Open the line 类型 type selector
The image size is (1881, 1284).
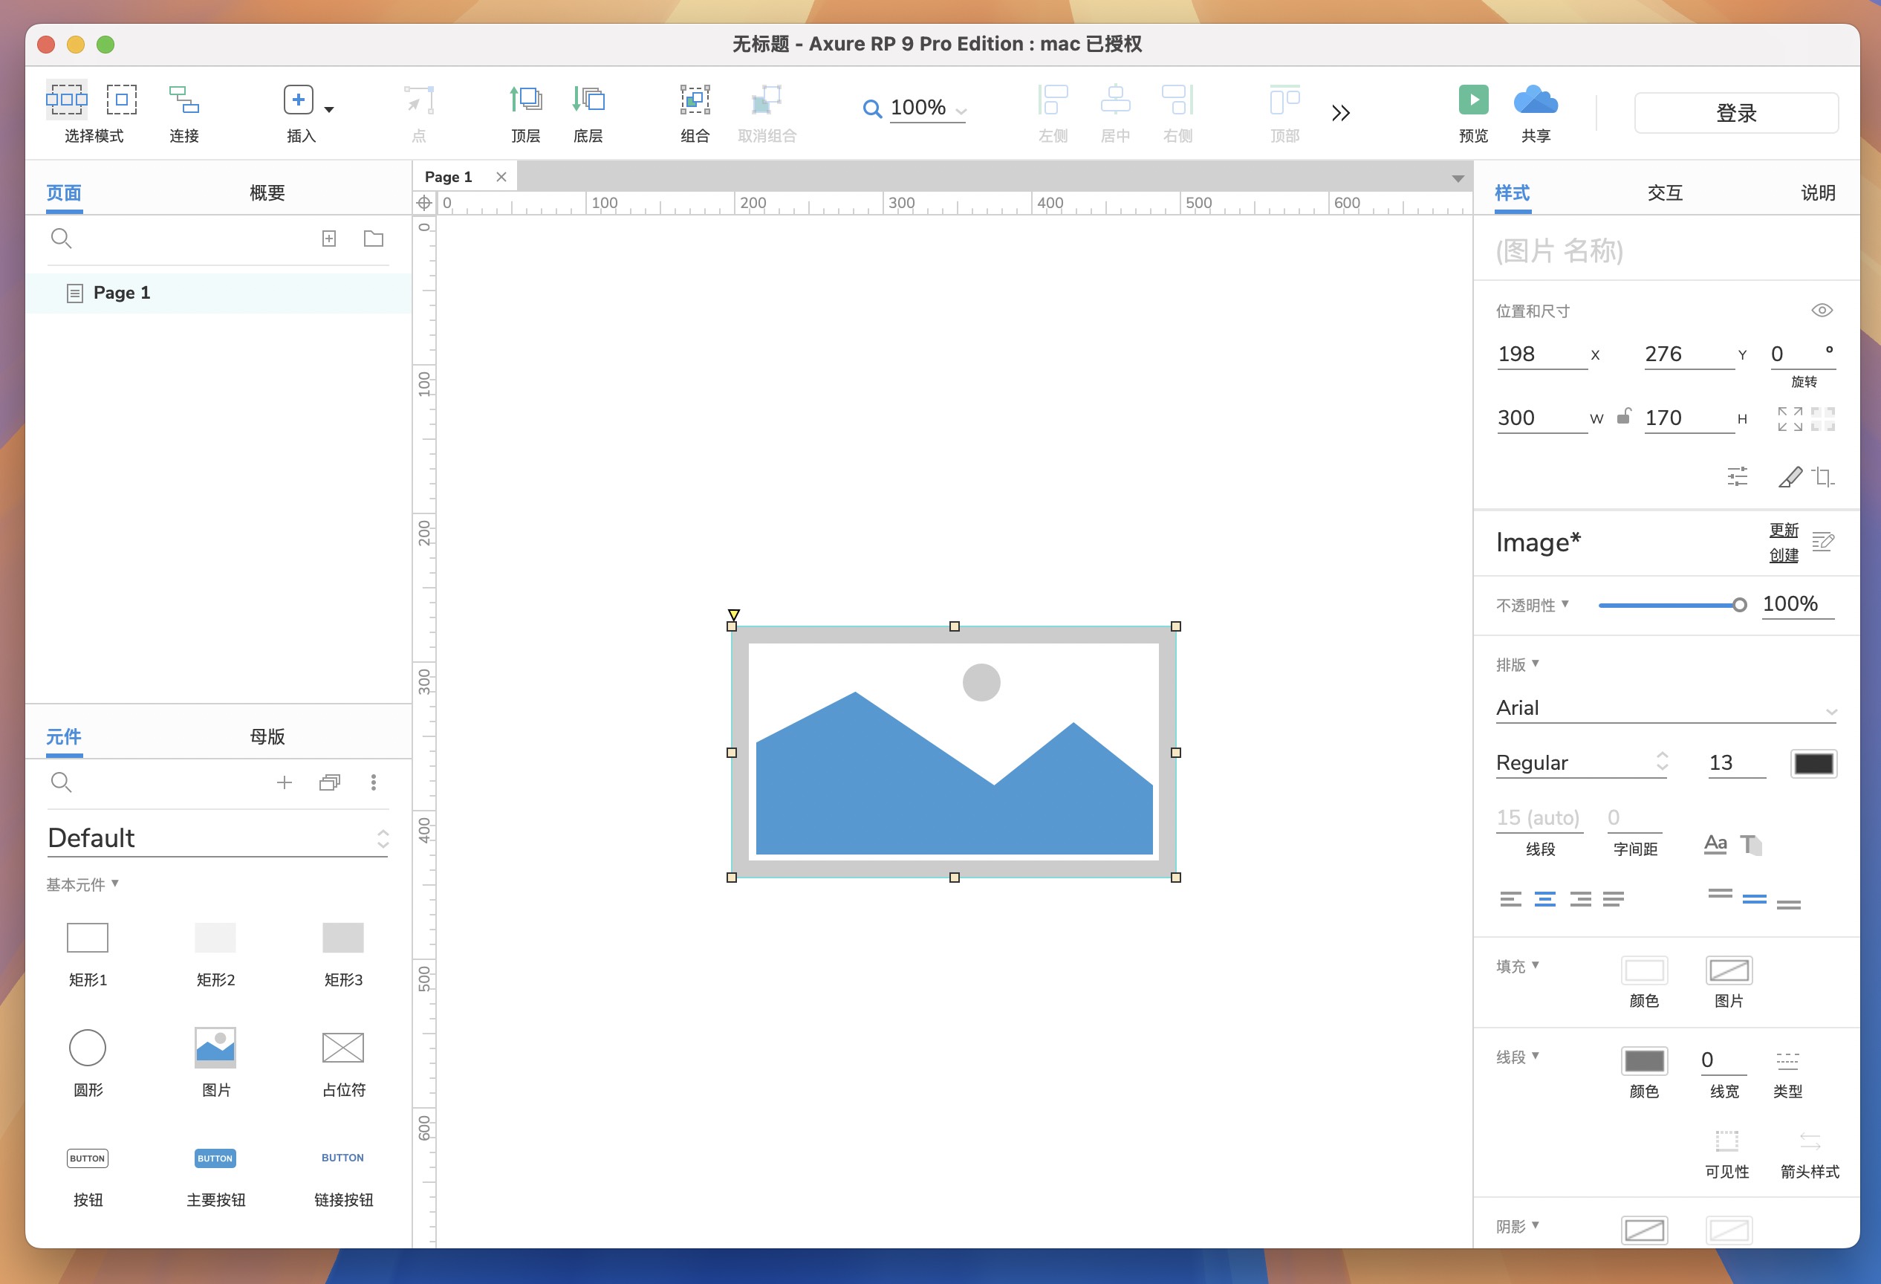1787,1060
